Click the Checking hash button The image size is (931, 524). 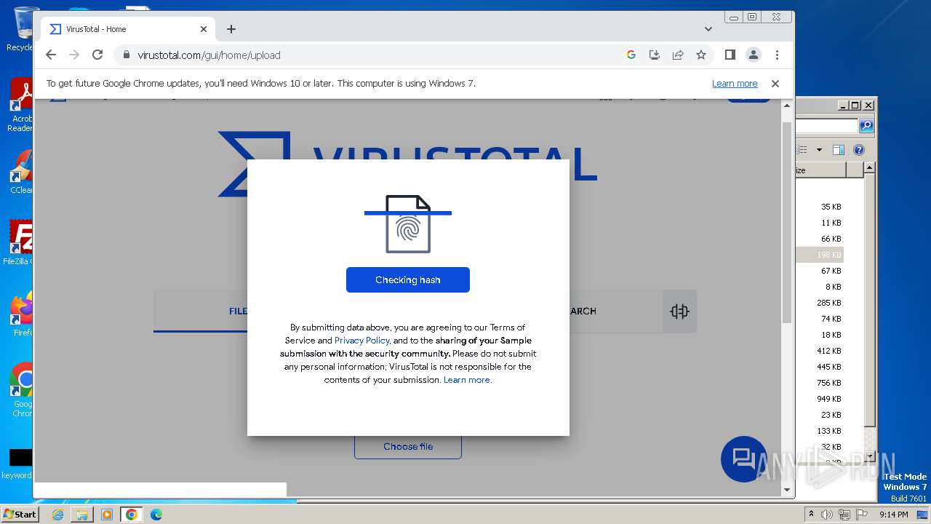408,279
